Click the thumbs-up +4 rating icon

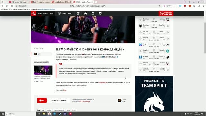[x=42, y=101]
